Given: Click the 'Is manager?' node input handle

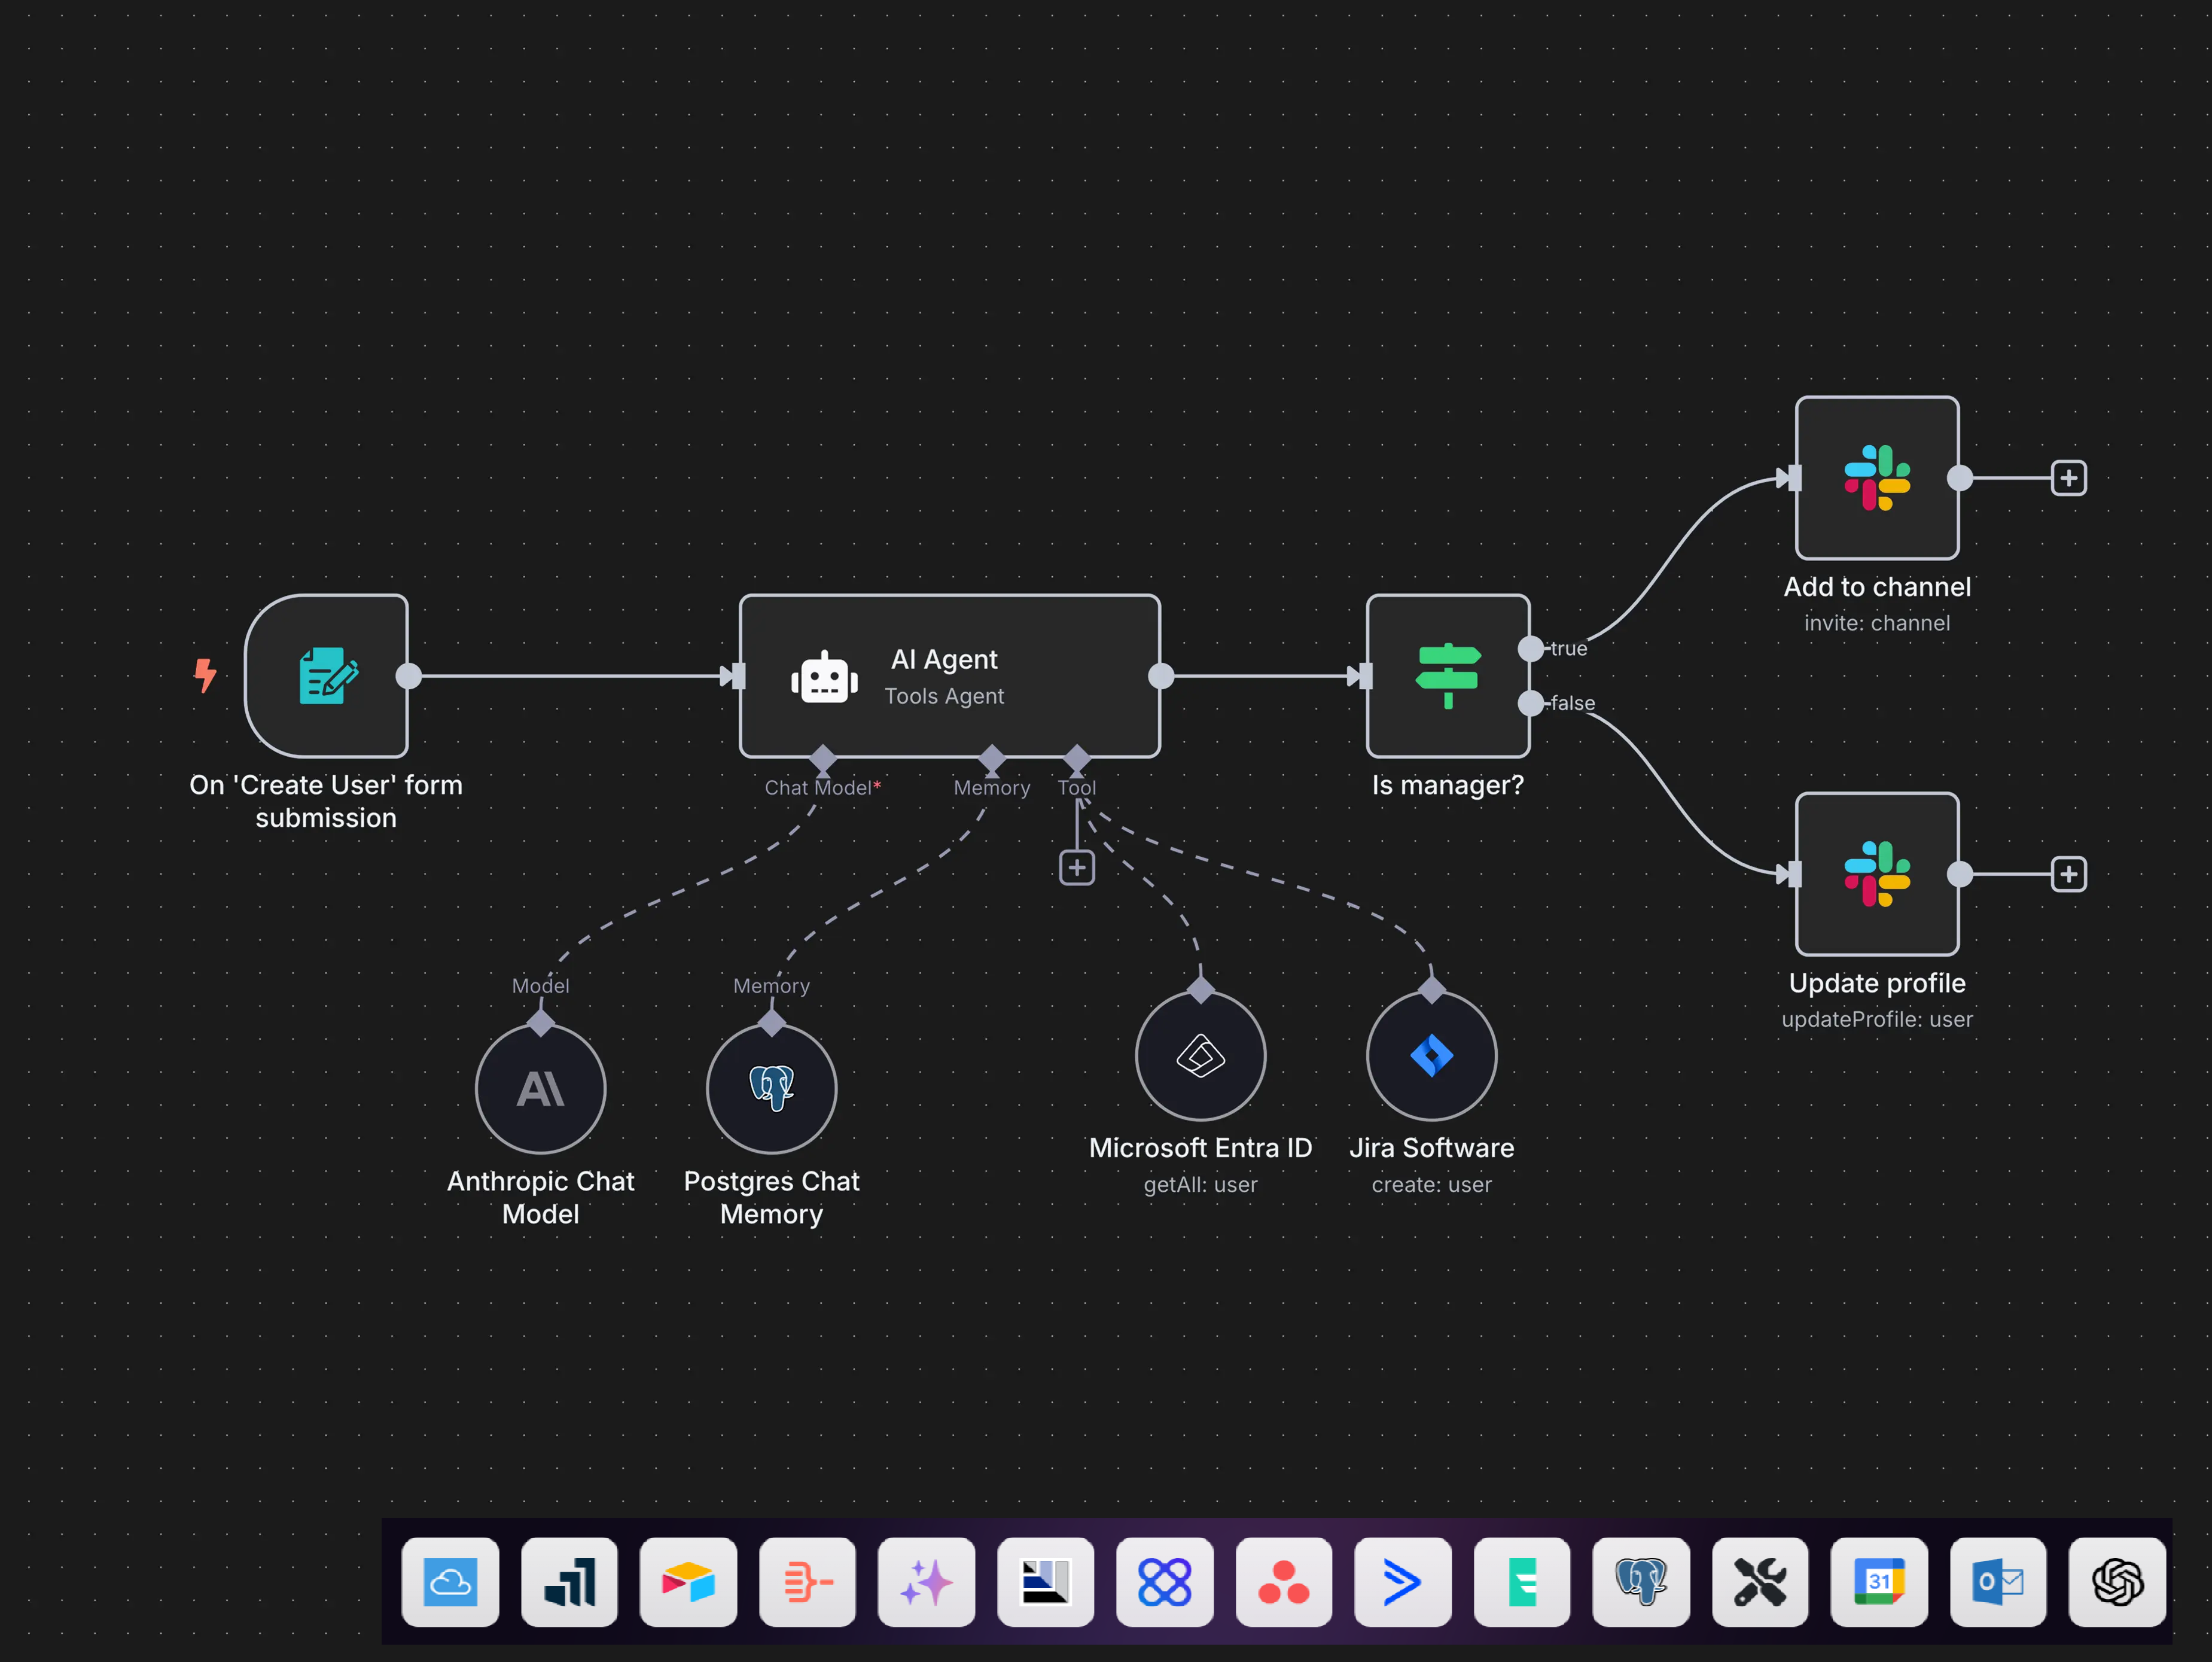Looking at the screenshot, I should (1366, 676).
